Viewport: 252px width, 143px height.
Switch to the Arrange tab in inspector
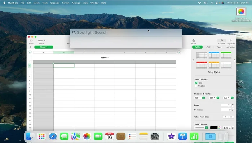click(x=230, y=47)
